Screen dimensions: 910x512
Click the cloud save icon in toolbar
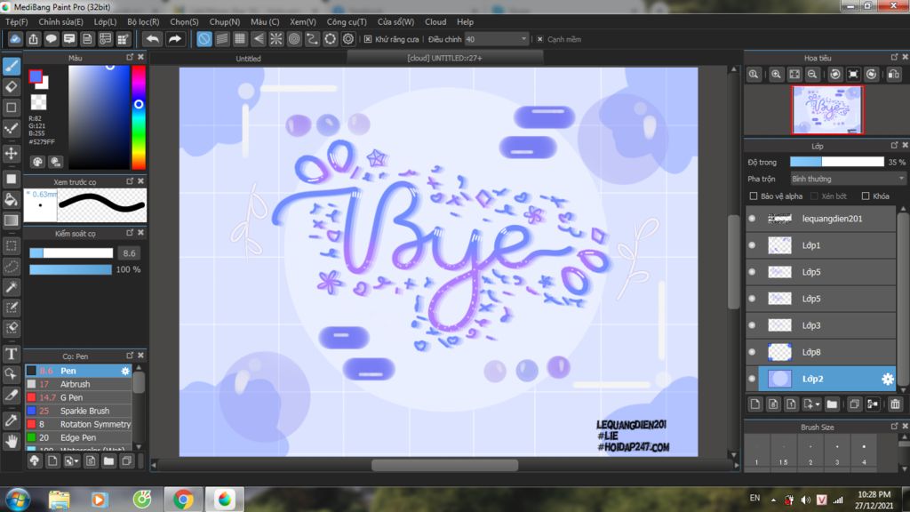click(15, 39)
